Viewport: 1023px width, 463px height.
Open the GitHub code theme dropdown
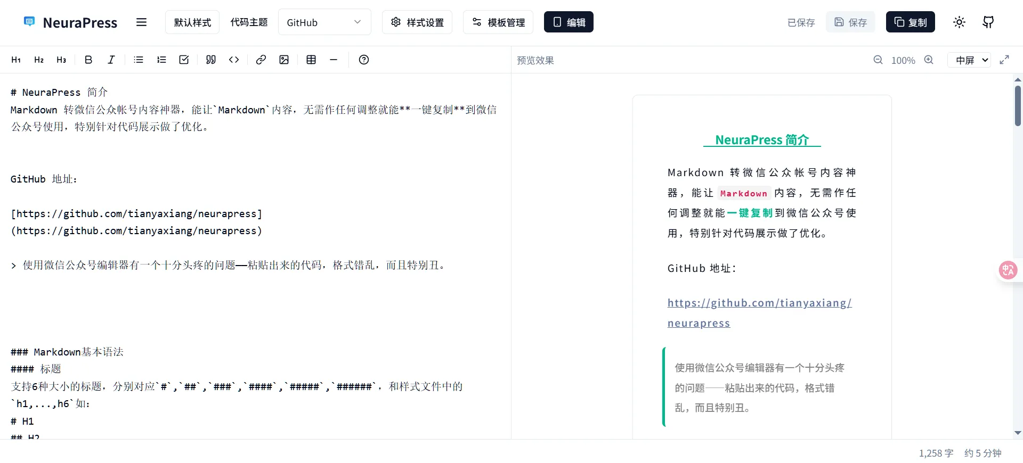[x=324, y=22]
